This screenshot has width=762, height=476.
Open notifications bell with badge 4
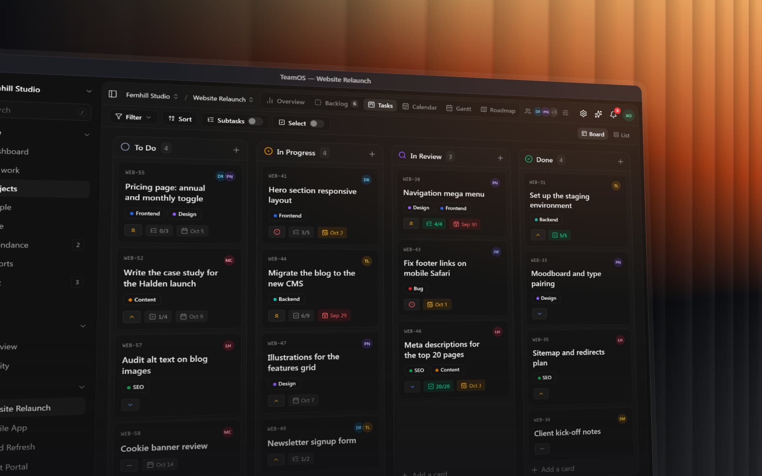click(613, 115)
